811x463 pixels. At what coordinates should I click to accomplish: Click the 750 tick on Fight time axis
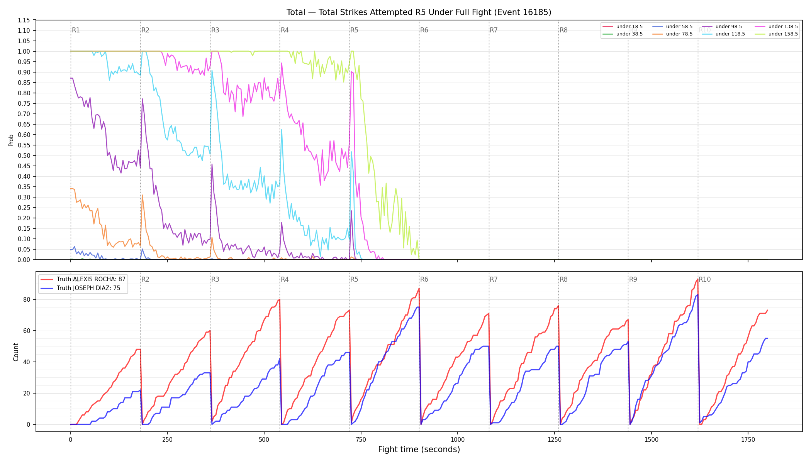pyautogui.click(x=361, y=439)
